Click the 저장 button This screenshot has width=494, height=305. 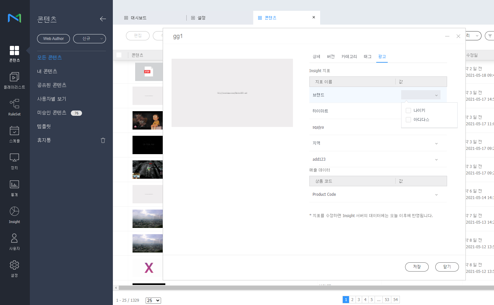[x=417, y=267]
